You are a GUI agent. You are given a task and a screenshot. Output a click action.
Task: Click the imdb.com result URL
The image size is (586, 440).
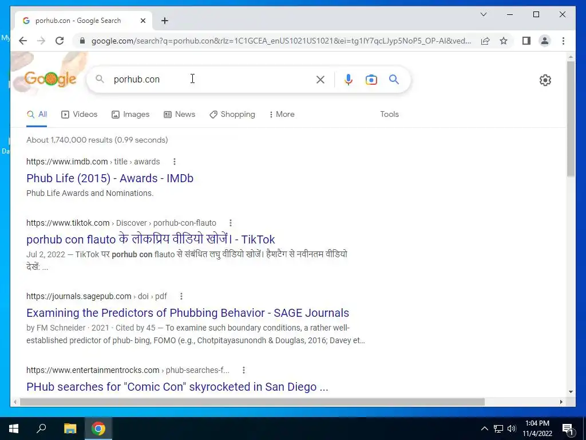click(93, 162)
